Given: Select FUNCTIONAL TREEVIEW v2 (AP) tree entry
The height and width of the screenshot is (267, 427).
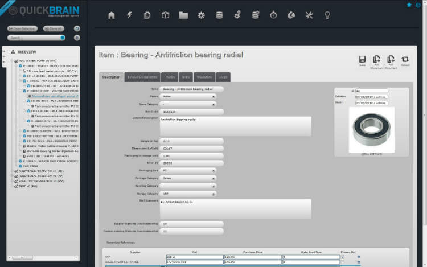Looking at the screenshot, I should click(x=41, y=176).
